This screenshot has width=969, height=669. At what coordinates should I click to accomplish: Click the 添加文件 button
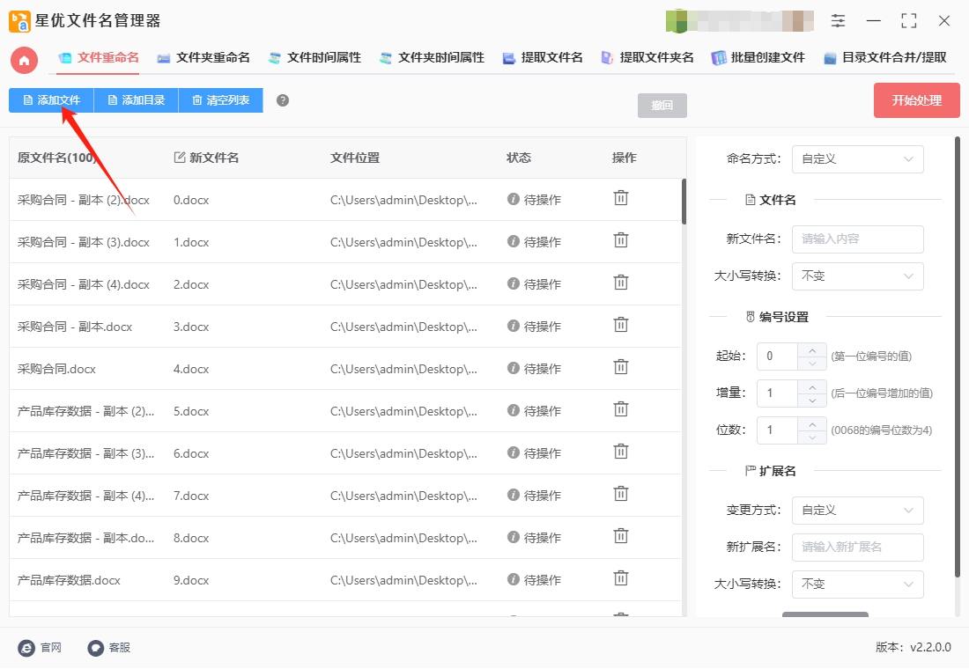click(x=51, y=100)
